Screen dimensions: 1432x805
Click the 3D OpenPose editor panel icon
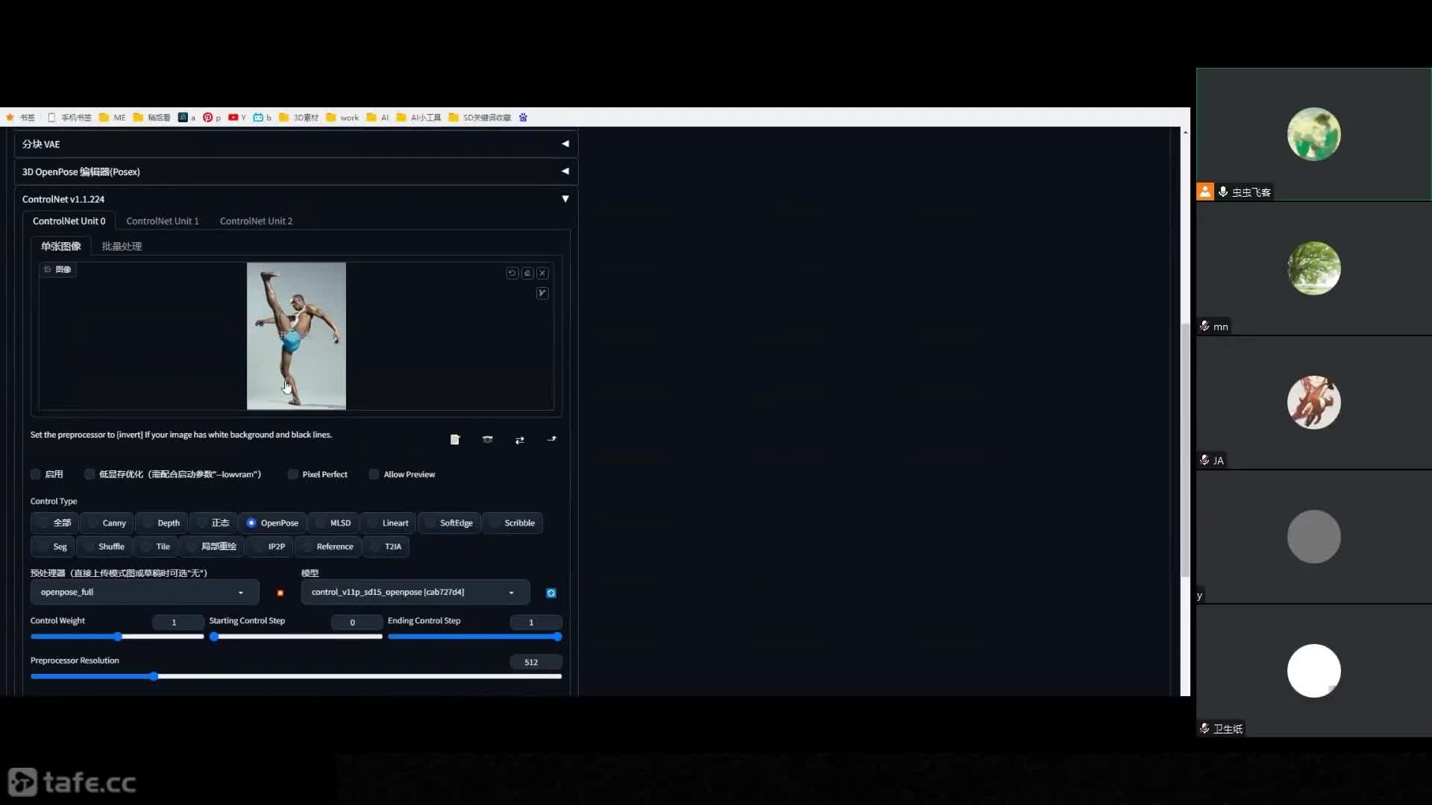point(565,171)
